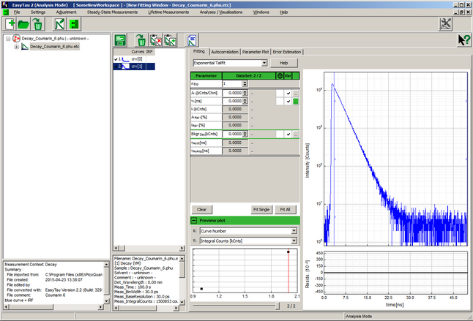Viewport: 473px width, 321px height.
Task: Expand the Decay_Coumarin_6.phu.etc tree node
Action: (x=17, y=46)
